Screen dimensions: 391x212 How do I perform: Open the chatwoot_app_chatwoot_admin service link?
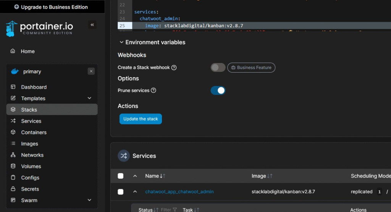click(x=179, y=192)
